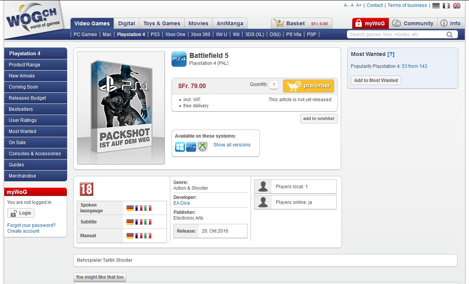Image resolution: width=469 pixels, height=284 pixels.
Task: Open Terms of business link
Action: (407, 5)
